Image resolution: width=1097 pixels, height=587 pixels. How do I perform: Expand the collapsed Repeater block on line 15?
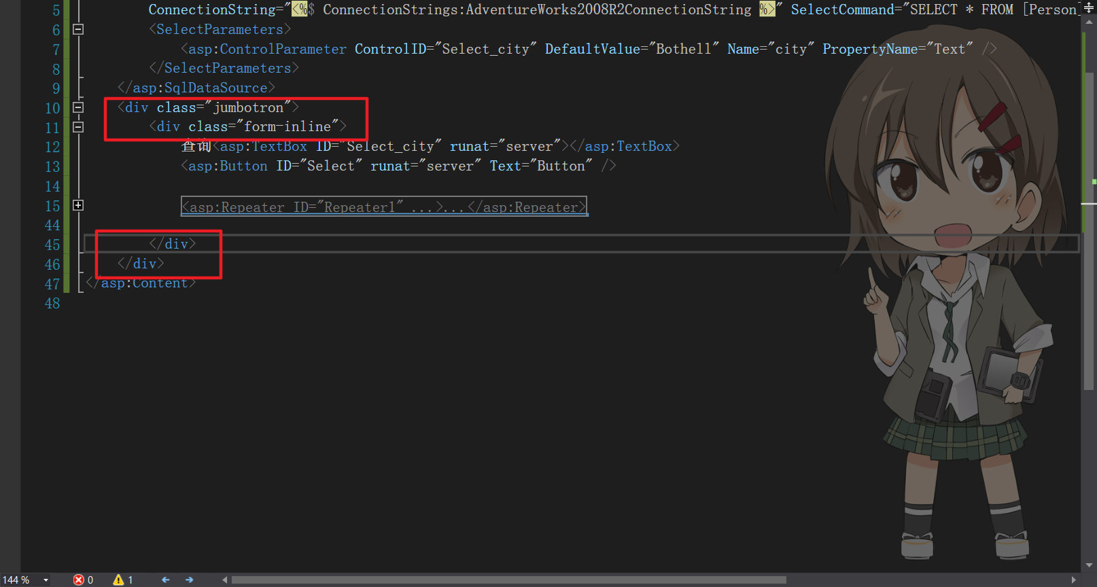[x=78, y=205]
